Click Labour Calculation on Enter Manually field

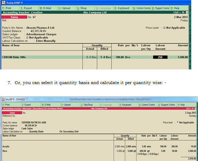click(46, 41)
